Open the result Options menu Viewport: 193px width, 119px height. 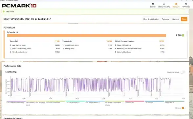[176, 19]
